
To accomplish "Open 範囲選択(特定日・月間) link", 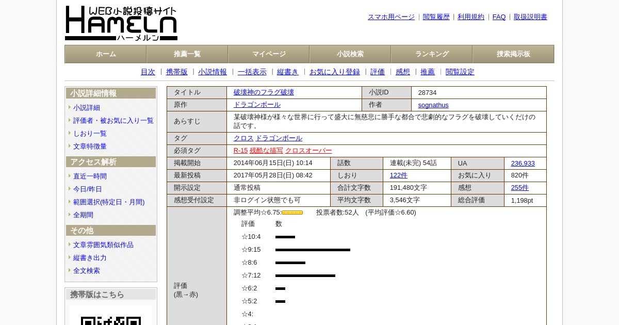I will [109, 202].
